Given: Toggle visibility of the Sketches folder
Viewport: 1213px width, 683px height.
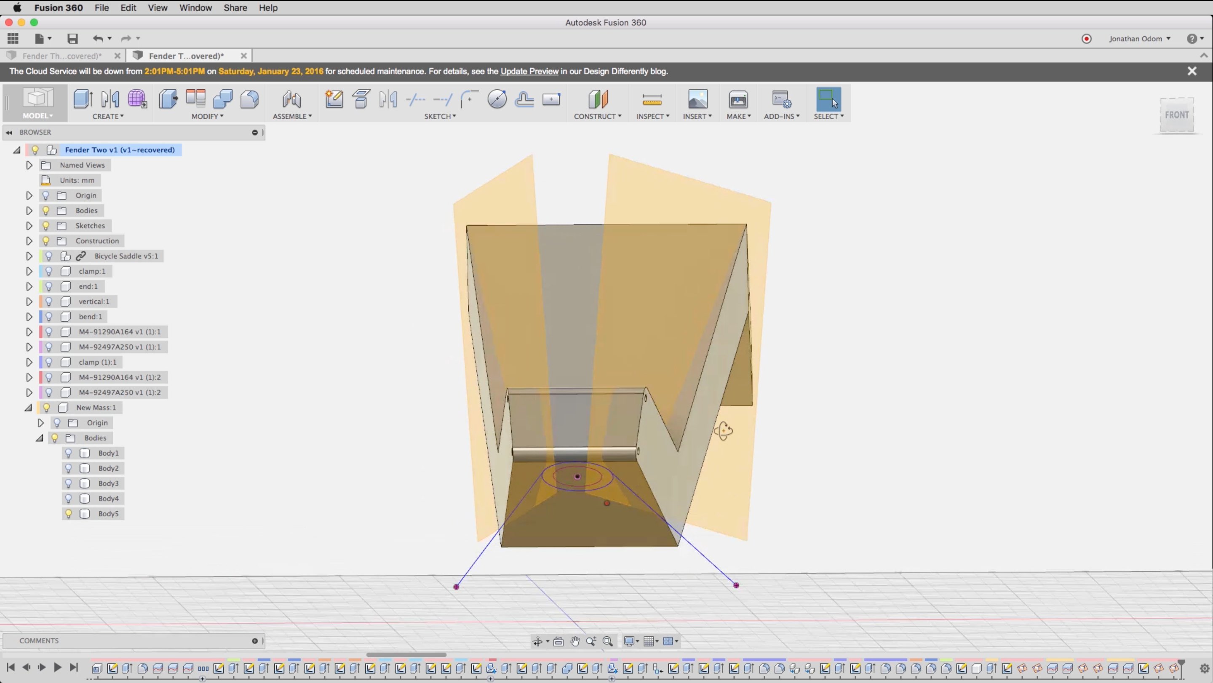Looking at the screenshot, I should point(46,226).
